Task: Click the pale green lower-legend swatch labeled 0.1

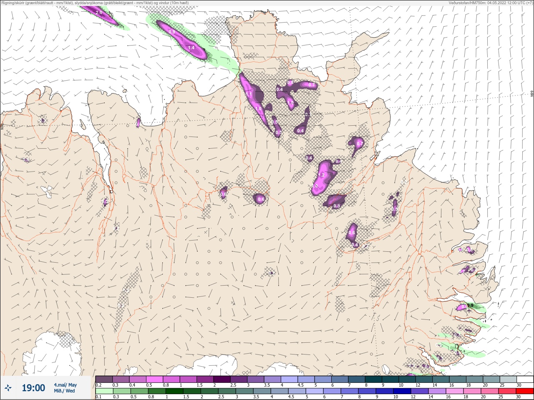Action: [104, 391]
